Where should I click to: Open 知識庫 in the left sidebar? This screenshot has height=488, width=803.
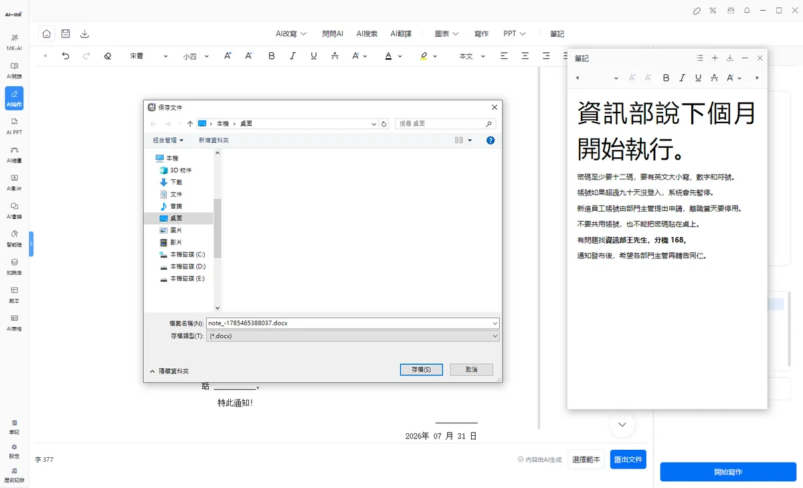tap(14, 267)
